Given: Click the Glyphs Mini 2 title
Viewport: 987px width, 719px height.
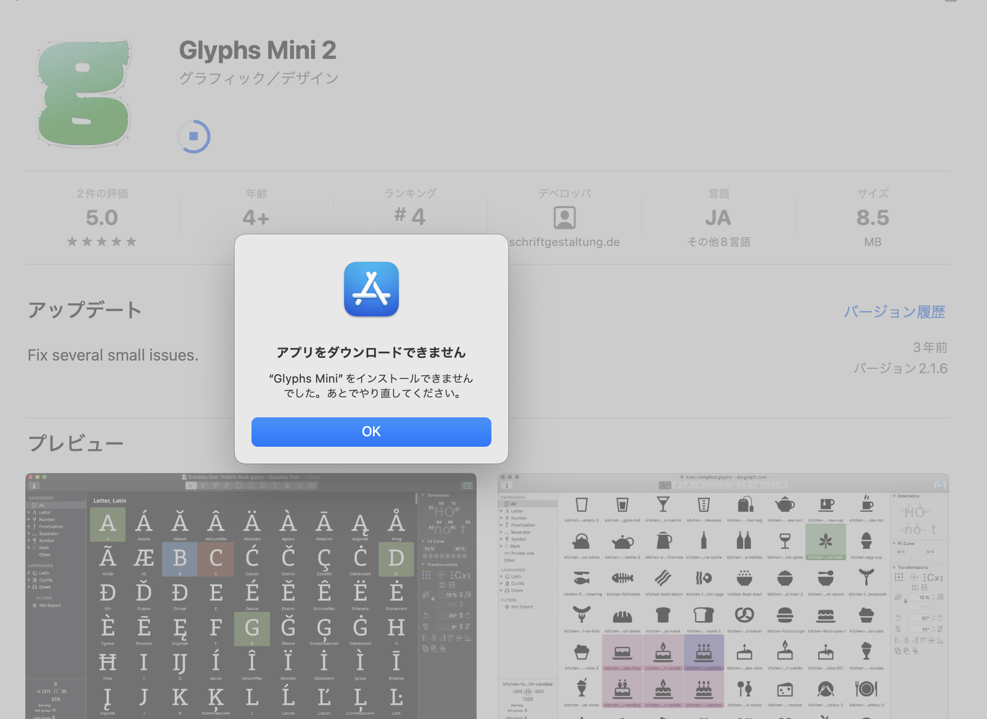Looking at the screenshot, I should (x=257, y=50).
